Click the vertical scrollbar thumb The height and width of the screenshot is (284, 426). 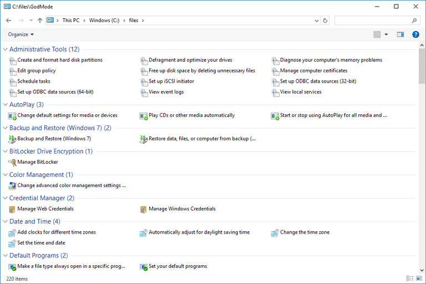click(x=422, y=66)
